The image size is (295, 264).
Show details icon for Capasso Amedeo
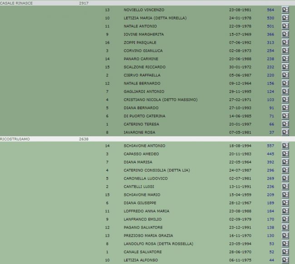pos(285,154)
